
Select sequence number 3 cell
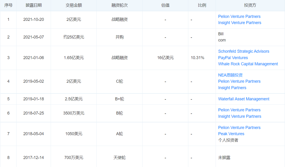coord(8,58)
